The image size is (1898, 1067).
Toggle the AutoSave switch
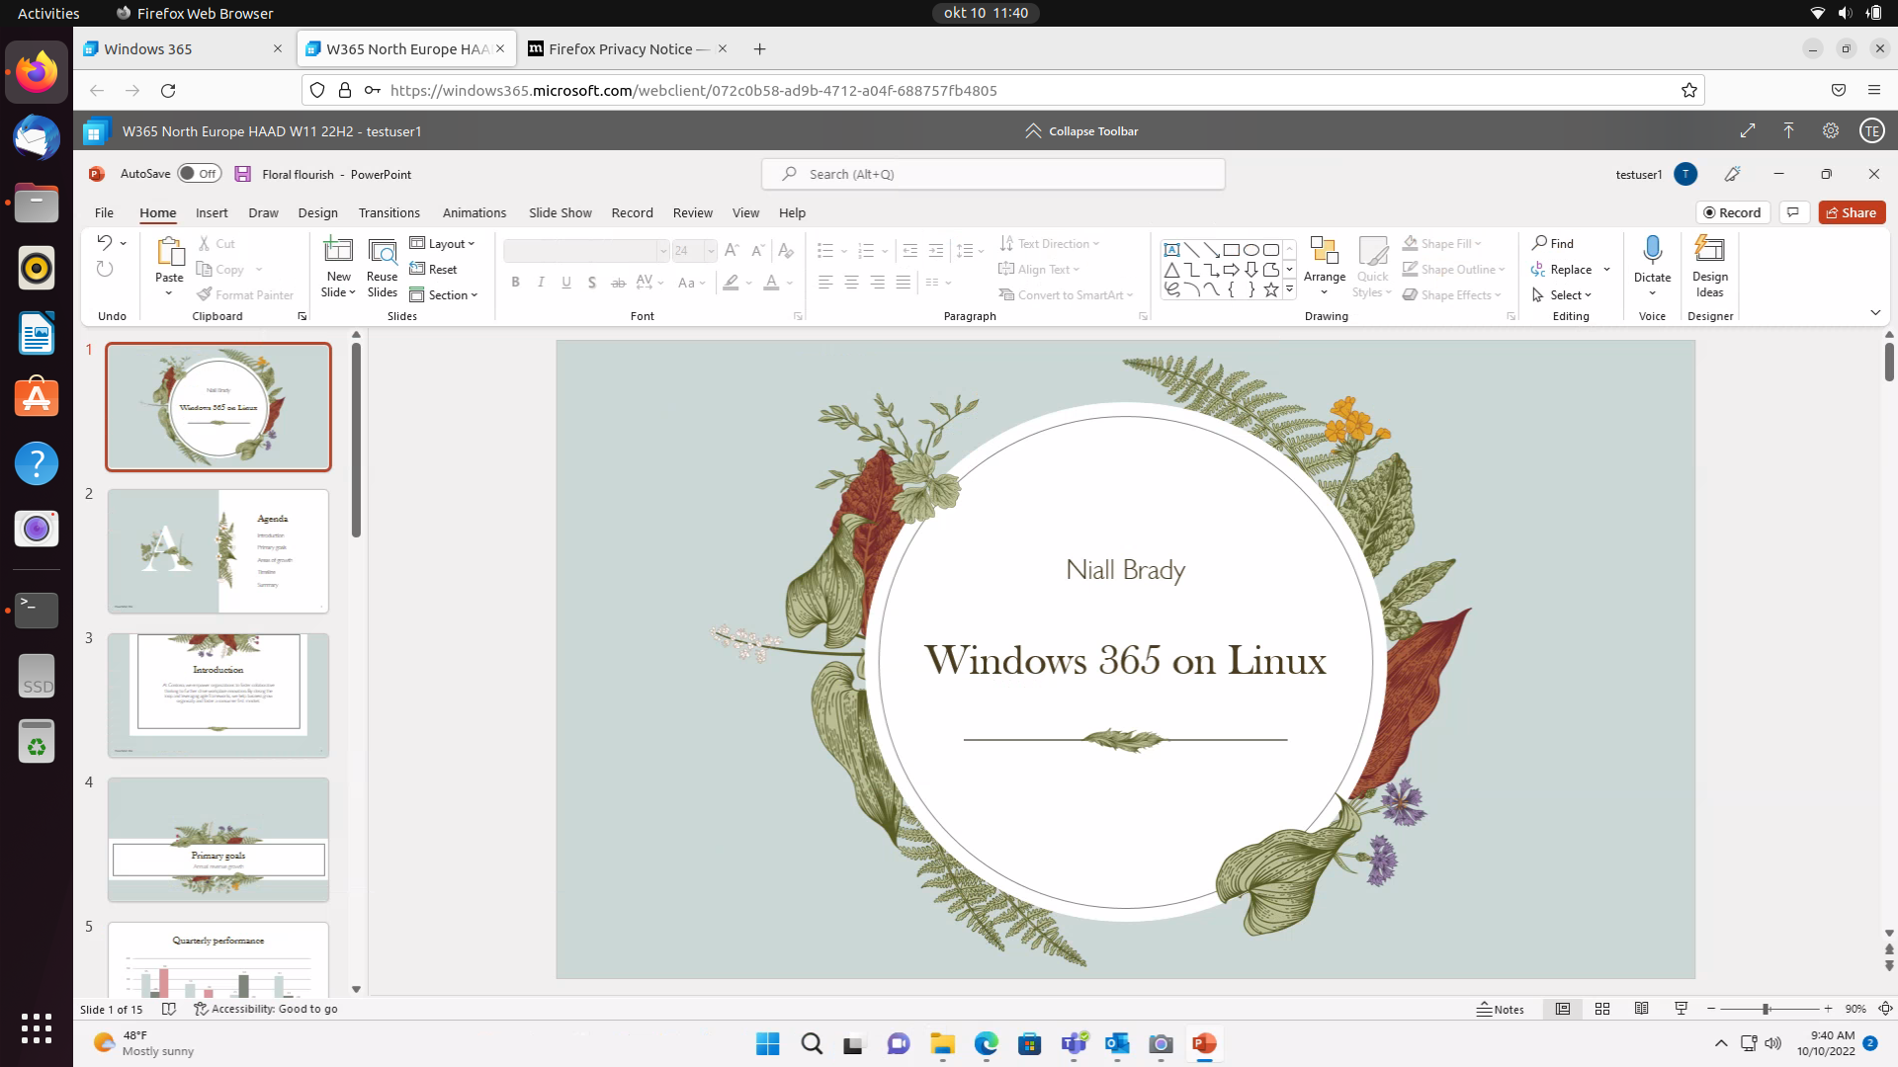click(199, 174)
